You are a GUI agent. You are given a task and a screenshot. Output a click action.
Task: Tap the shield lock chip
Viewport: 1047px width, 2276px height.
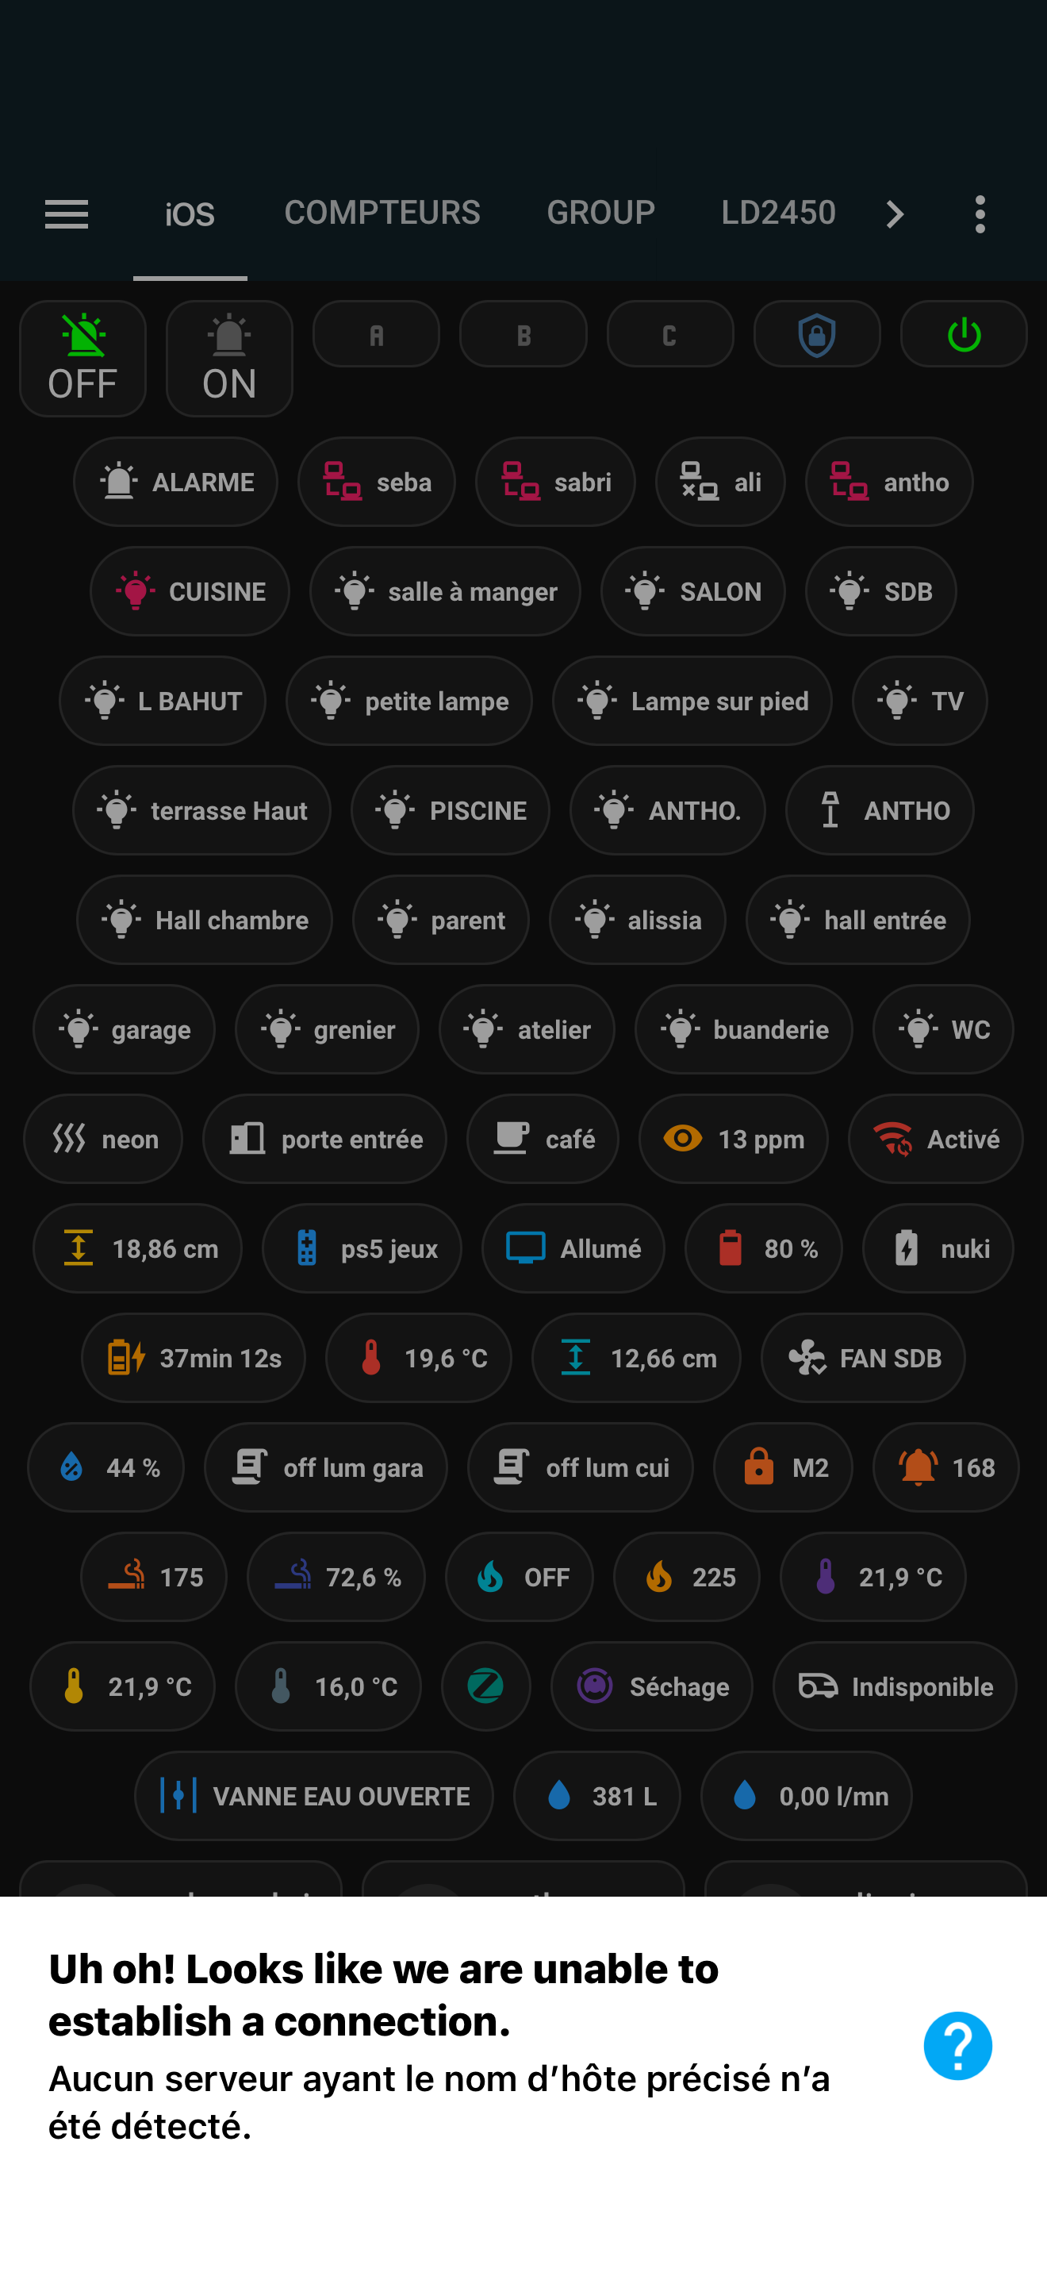coord(817,334)
